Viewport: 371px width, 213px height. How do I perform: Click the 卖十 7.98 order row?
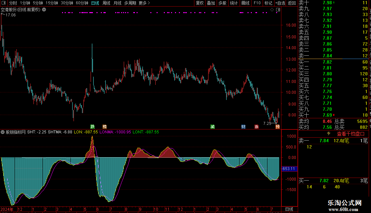tap(333, 3)
